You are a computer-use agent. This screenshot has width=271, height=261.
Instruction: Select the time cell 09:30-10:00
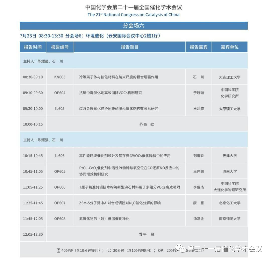click(x=33, y=109)
